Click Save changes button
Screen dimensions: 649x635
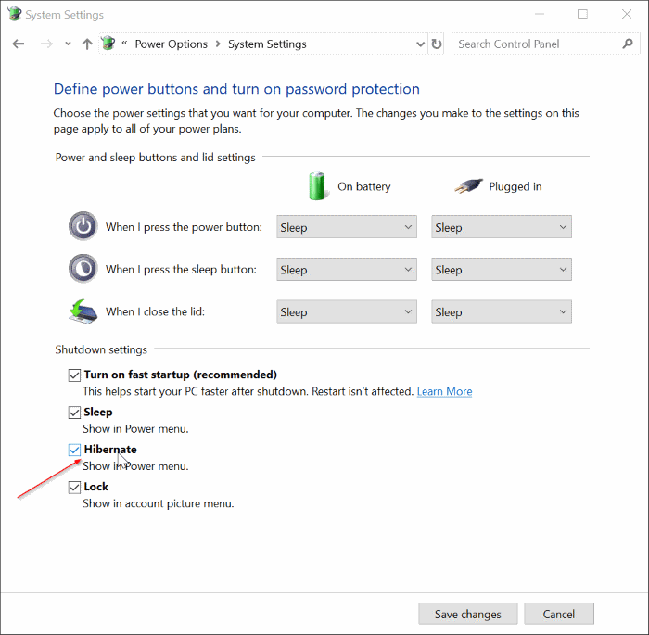coord(468,614)
